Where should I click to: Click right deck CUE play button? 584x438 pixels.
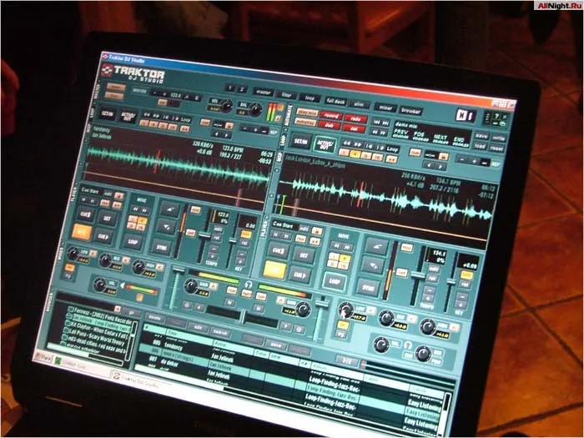tap(300, 275)
